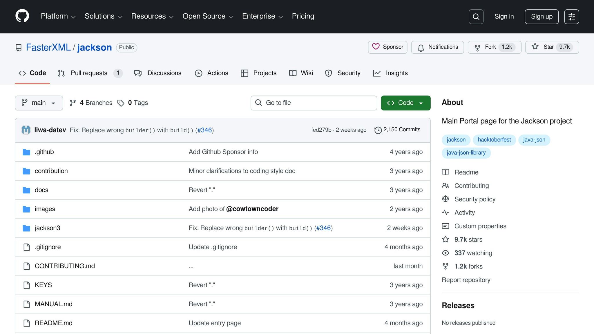Click the watching eye icon
This screenshot has width=594, height=334.
(445, 253)
